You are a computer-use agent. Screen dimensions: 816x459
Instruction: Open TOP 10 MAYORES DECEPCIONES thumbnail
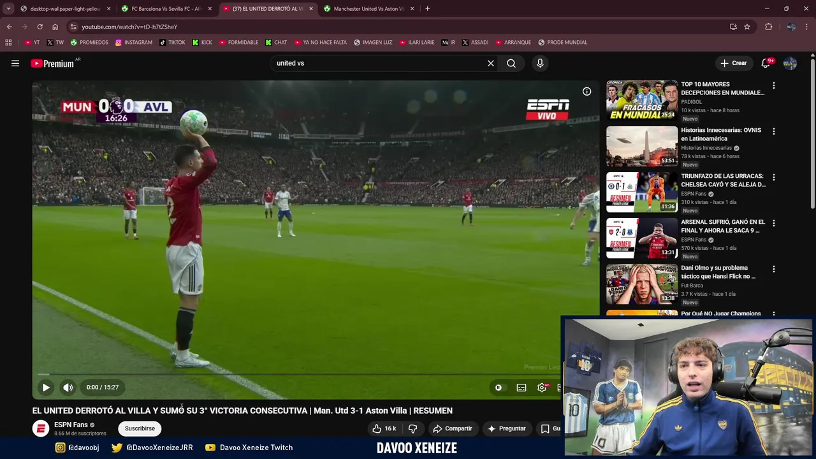642,100
